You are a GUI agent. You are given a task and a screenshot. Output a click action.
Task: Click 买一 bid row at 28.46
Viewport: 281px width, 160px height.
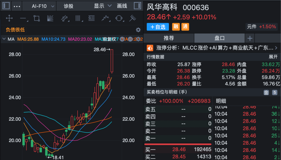coord(178,149)
